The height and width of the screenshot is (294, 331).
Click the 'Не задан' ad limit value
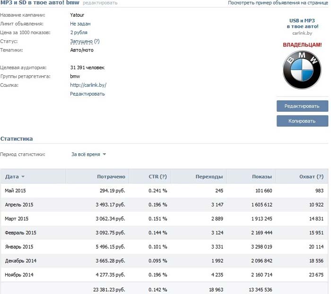click(80, 24)
